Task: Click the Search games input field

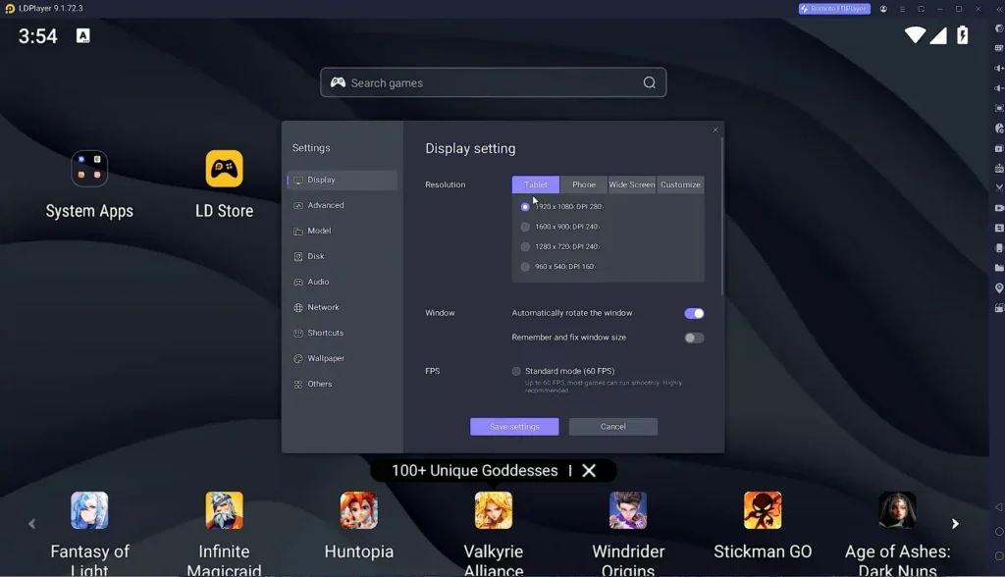Action: click(493, 82)
